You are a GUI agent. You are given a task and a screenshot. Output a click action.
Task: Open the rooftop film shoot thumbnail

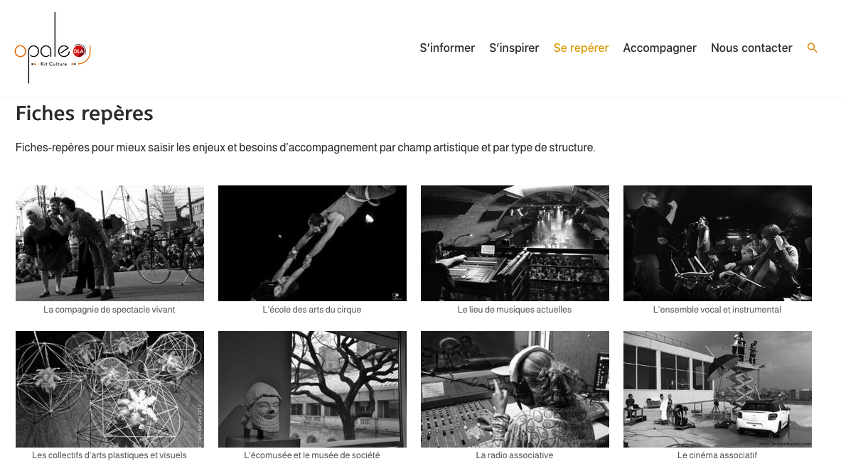pyautogui.click(x=717, y=389)
